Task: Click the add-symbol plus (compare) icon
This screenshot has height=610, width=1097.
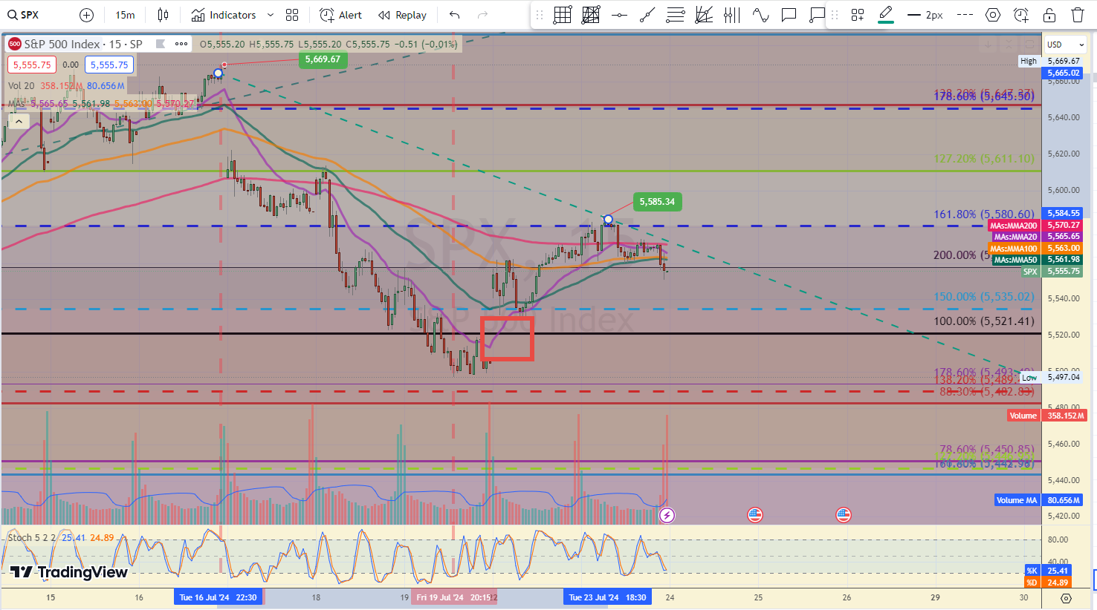Action: click(86, 15)
